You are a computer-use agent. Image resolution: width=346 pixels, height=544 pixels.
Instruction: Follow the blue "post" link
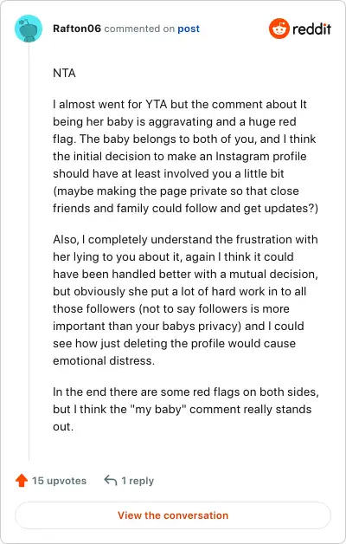point(189,29)
